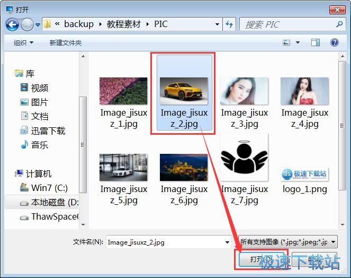The image size is (351, 278).
Task: Click the file name text Image_jisuxz_6.jpg
Action: coord(184,195)
